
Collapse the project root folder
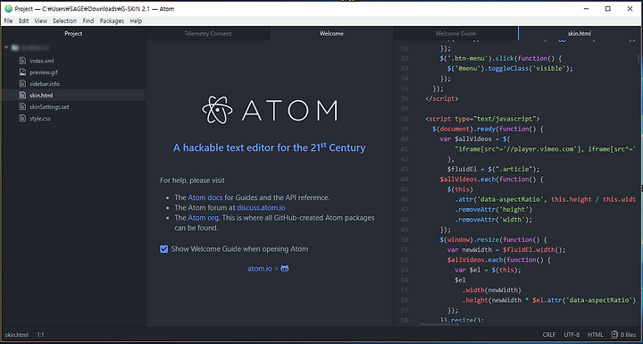(x=6, y=48)
